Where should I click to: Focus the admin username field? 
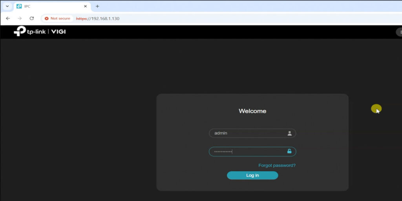(247, 133)
